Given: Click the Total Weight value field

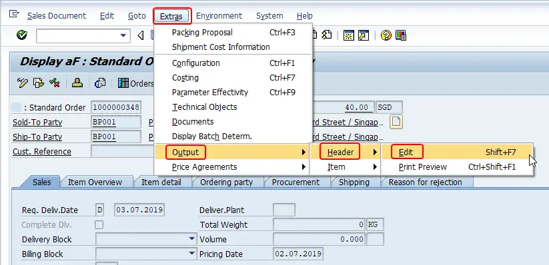Looking at the screenshot, I should point(319,225).
